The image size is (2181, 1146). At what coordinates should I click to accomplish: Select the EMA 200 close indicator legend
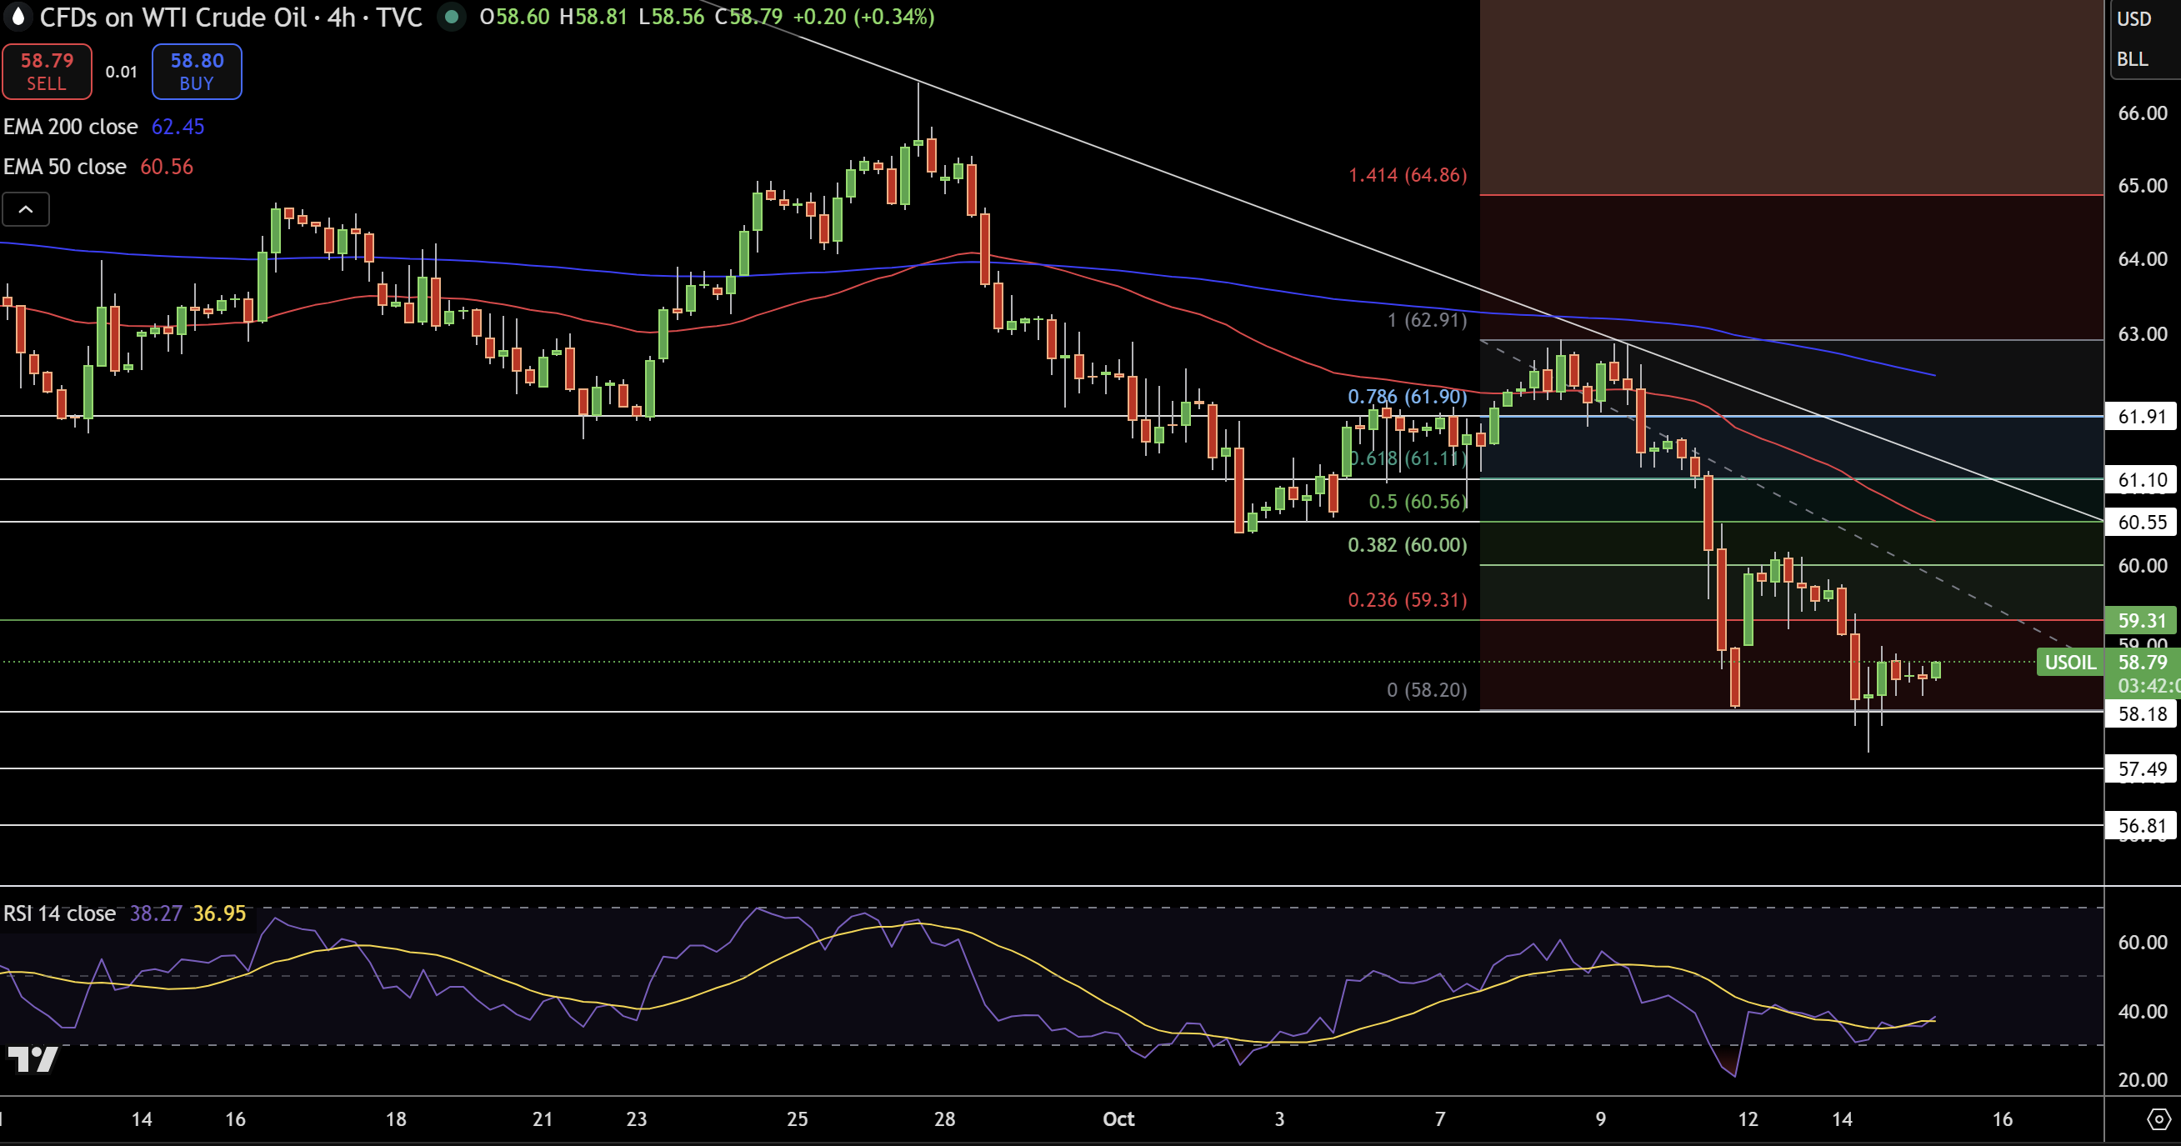pos(71,127)
